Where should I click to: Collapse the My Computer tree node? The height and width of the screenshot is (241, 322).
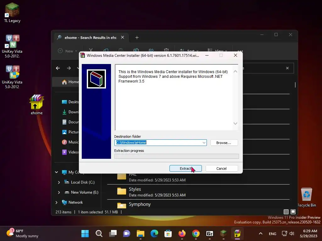tap(57, 172)
